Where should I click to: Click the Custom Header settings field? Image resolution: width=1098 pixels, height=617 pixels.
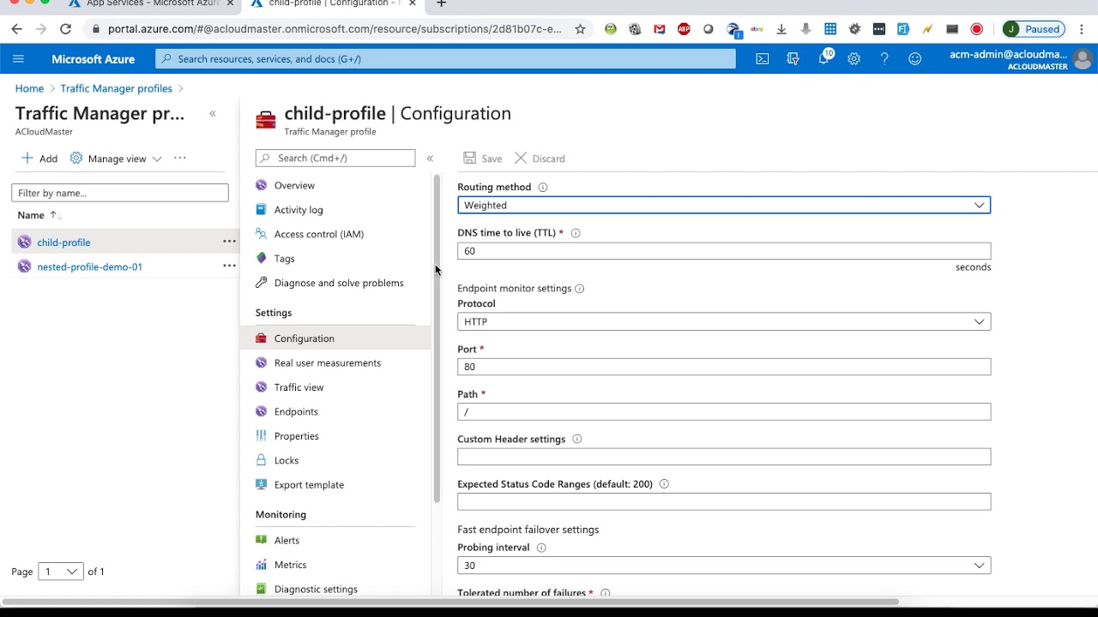724,457
